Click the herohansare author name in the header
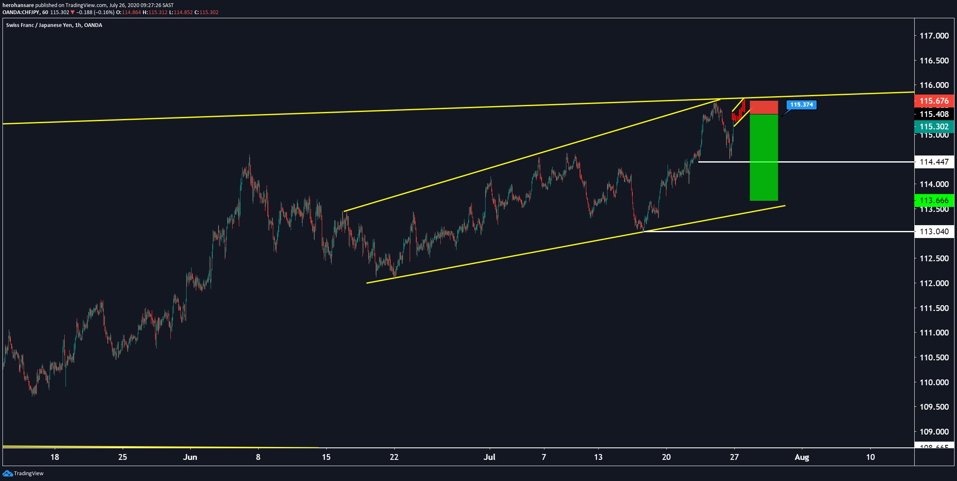Image resolution: width=957 pixels, height=481 pixels. pyautogui.click(x=18, y=5)
